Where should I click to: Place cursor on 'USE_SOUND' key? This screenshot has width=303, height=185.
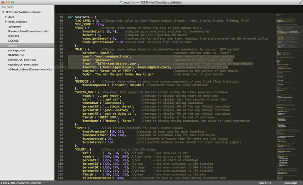pyautogui.click(x=84, y=24)
